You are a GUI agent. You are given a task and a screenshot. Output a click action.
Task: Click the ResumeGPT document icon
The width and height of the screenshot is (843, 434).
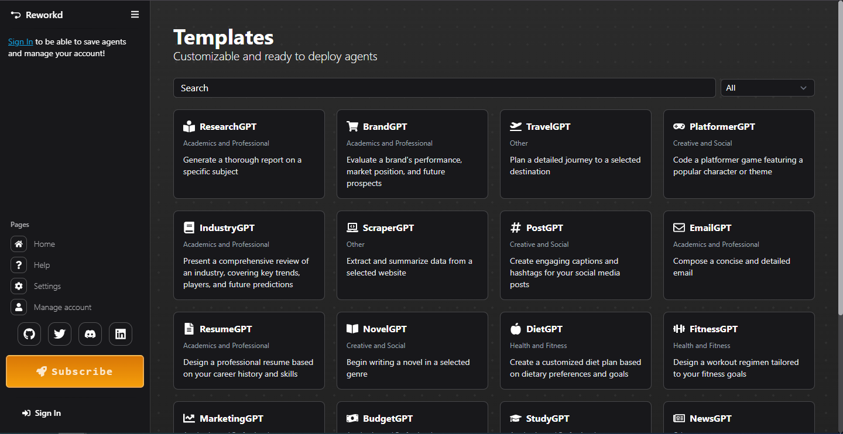pyautogui.click(x=189, y=329)
